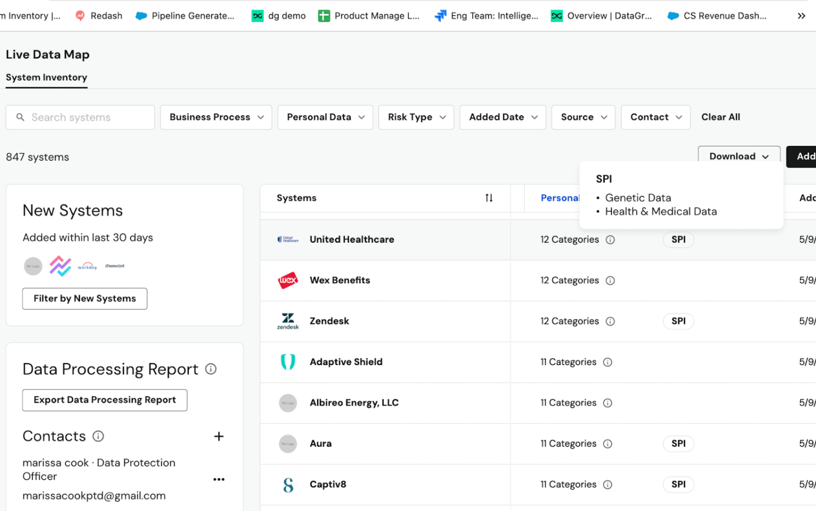Screen dimensions: 816x511
Task: Click Clear All to reset filters
Action: click(720, 117)
